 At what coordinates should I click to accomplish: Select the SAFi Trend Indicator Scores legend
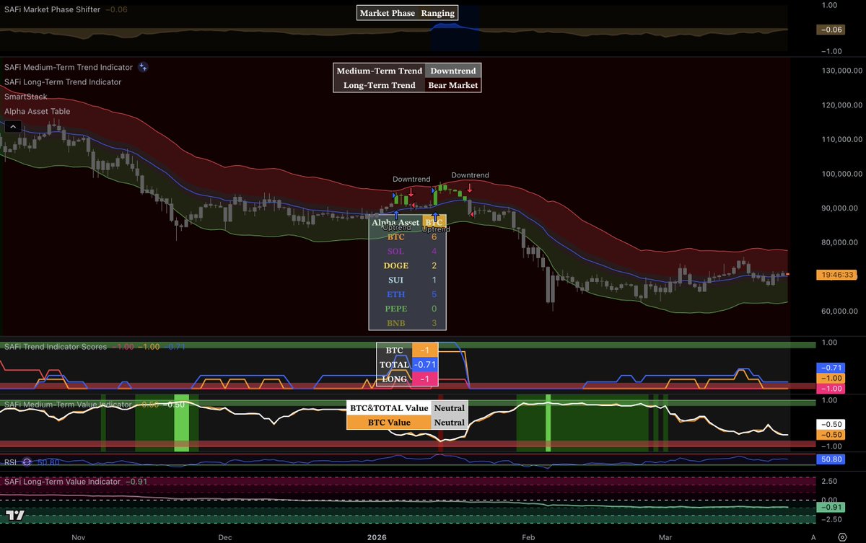[x=56, y=347]
